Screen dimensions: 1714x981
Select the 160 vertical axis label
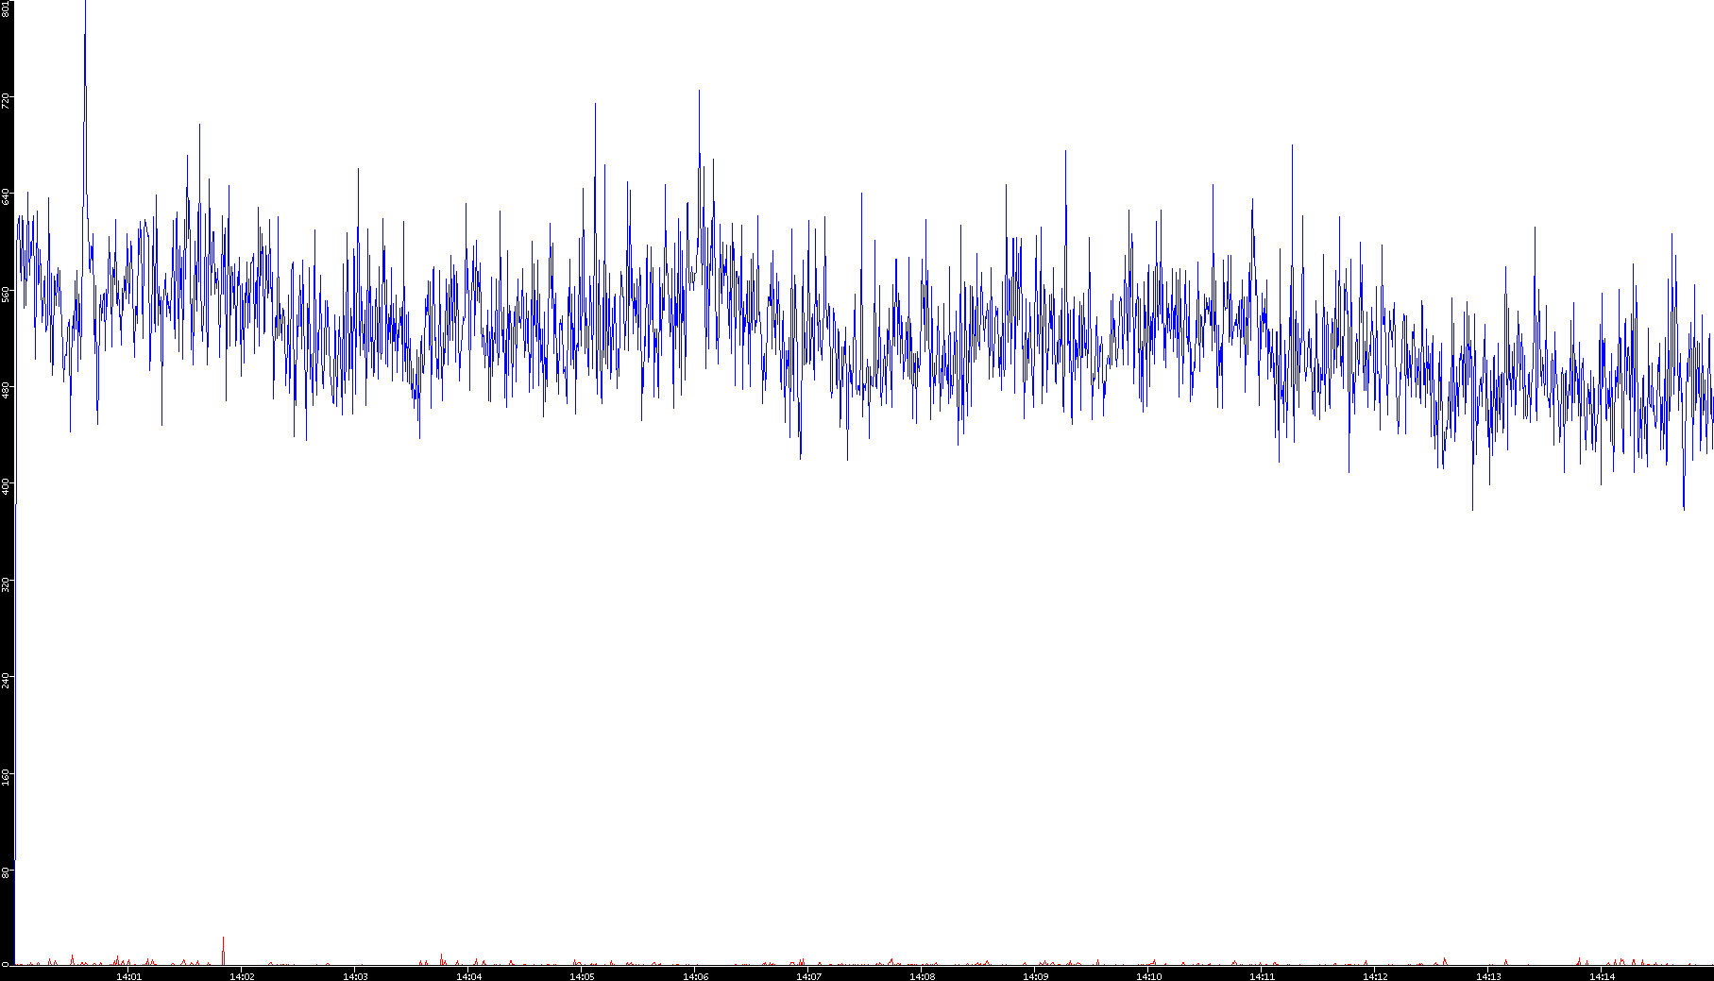6,776
